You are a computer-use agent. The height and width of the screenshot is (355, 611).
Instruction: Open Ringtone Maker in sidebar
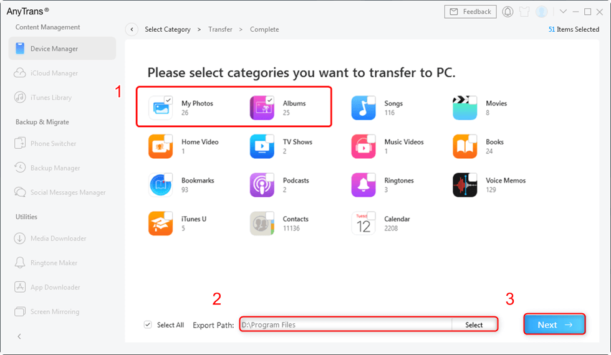(x=62, y=263)
